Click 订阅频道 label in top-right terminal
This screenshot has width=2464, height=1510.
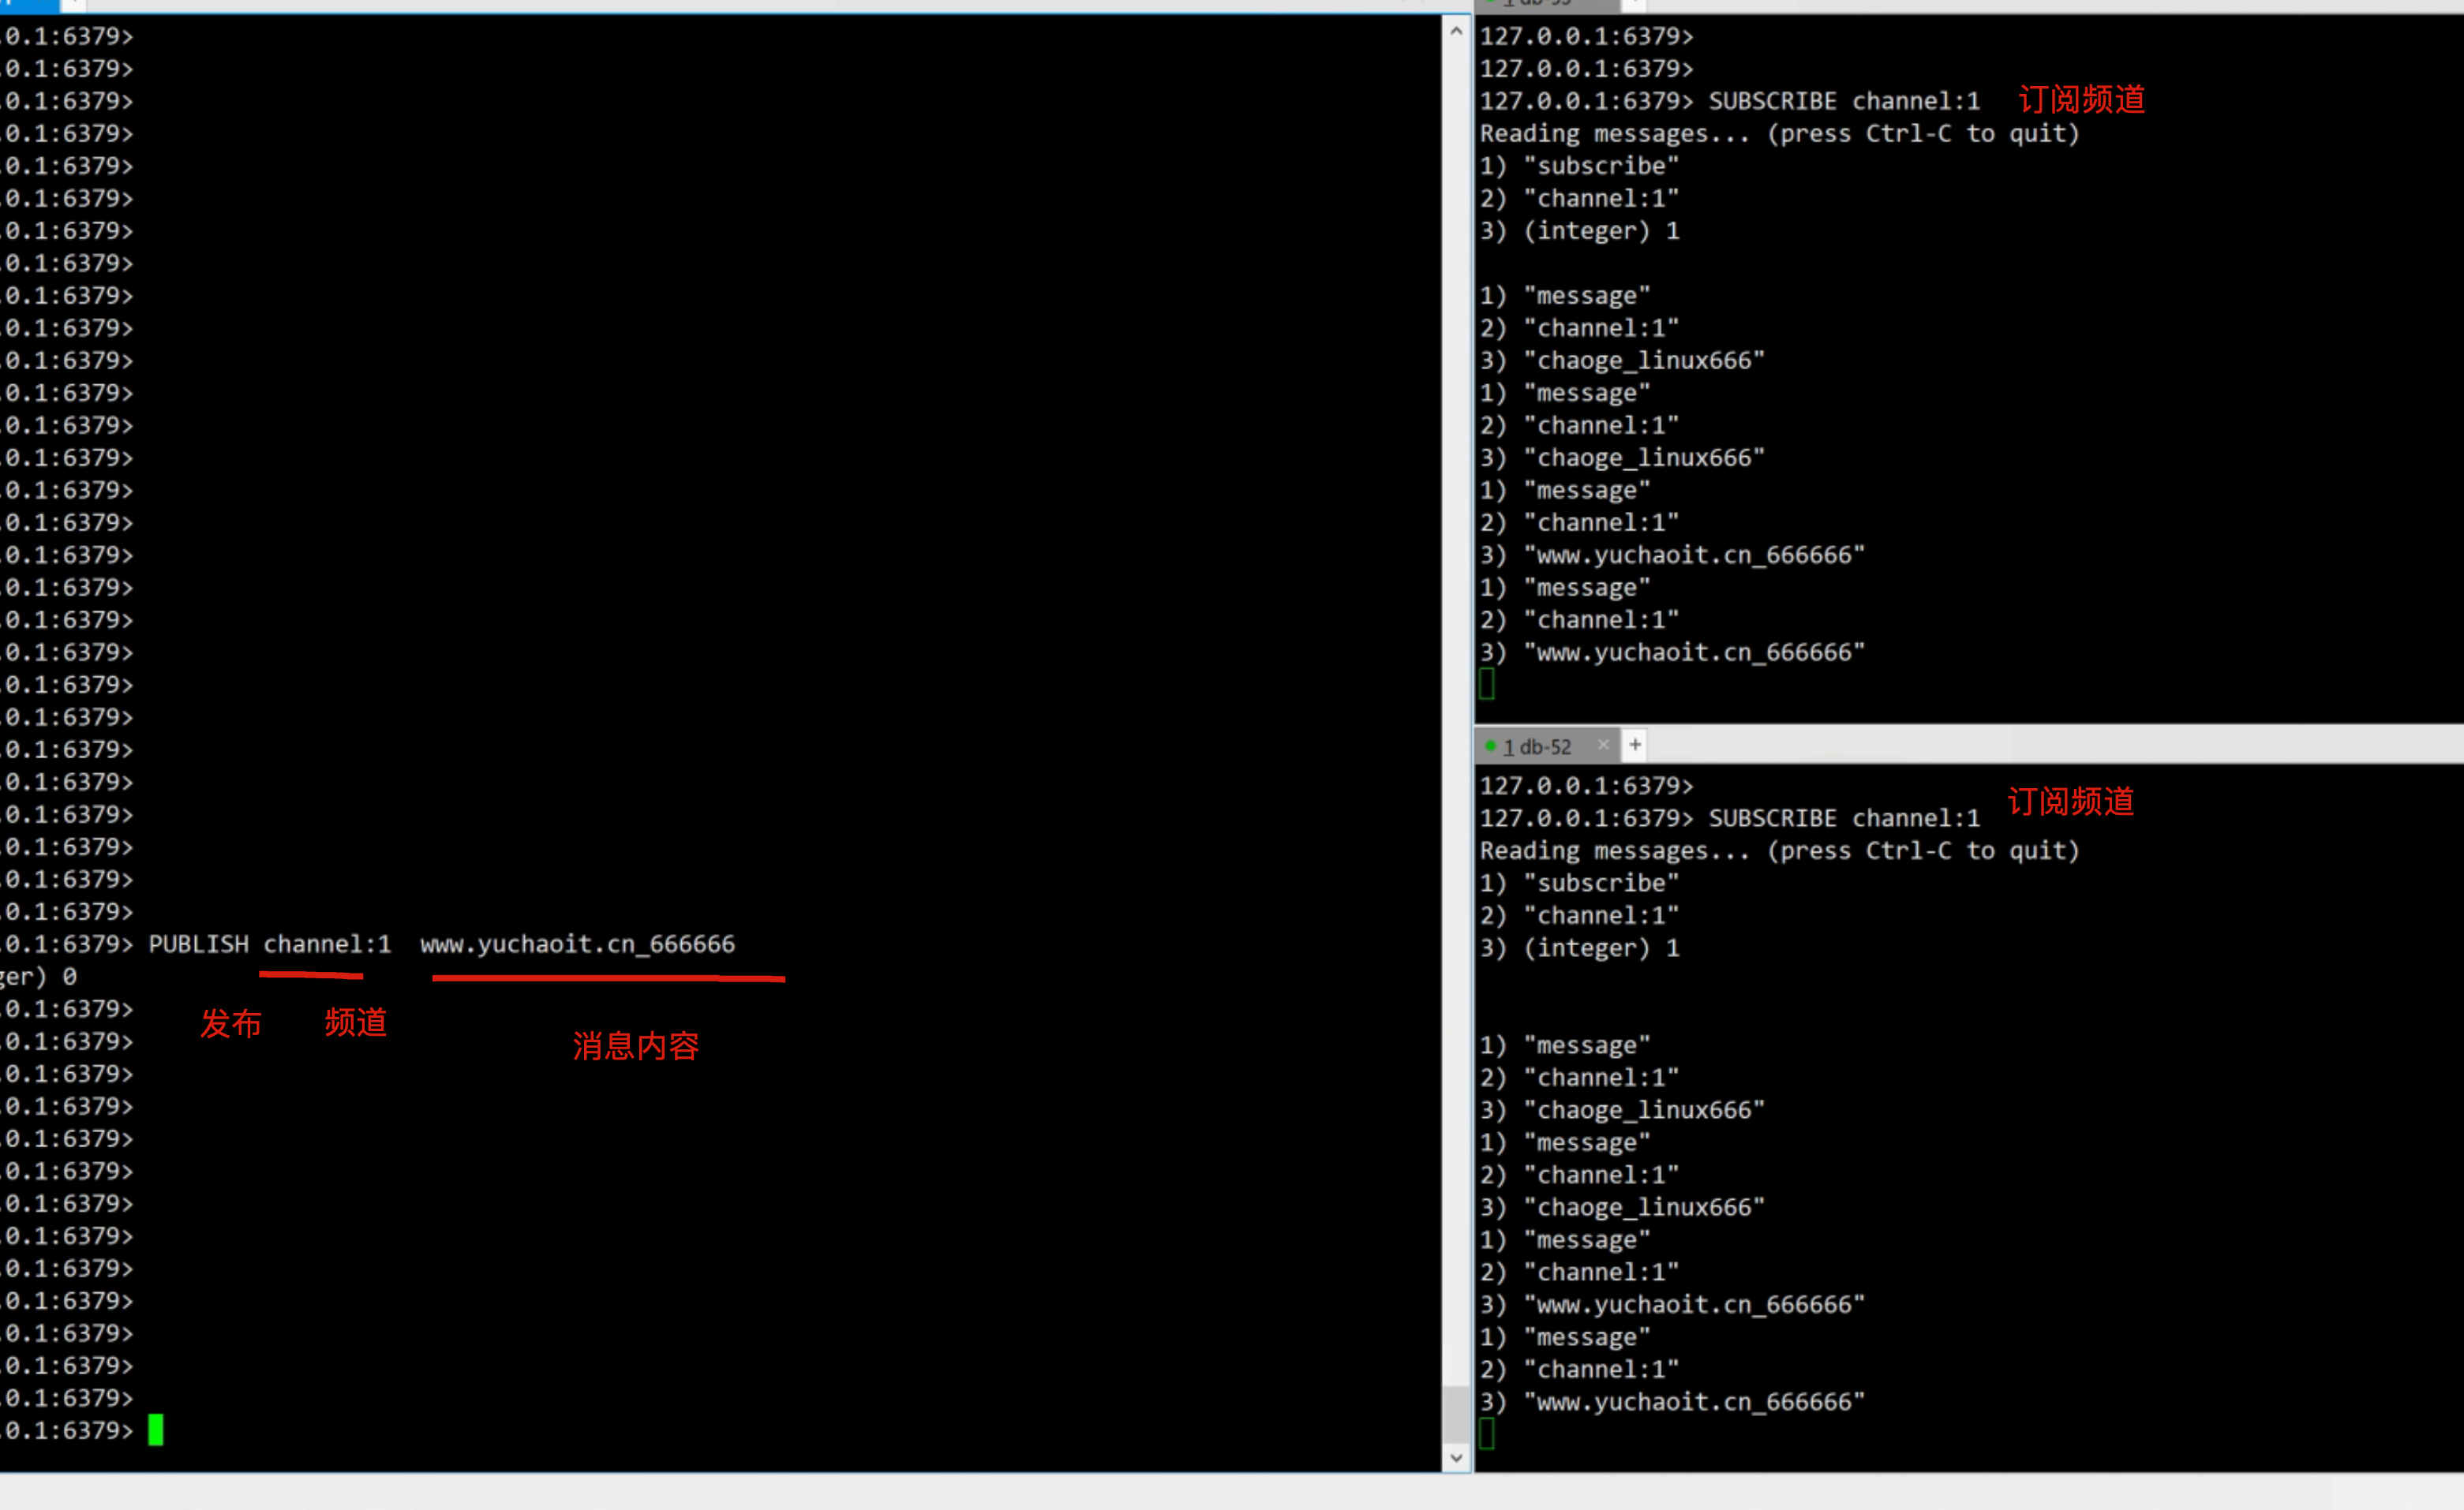(x=2081, y=100)
